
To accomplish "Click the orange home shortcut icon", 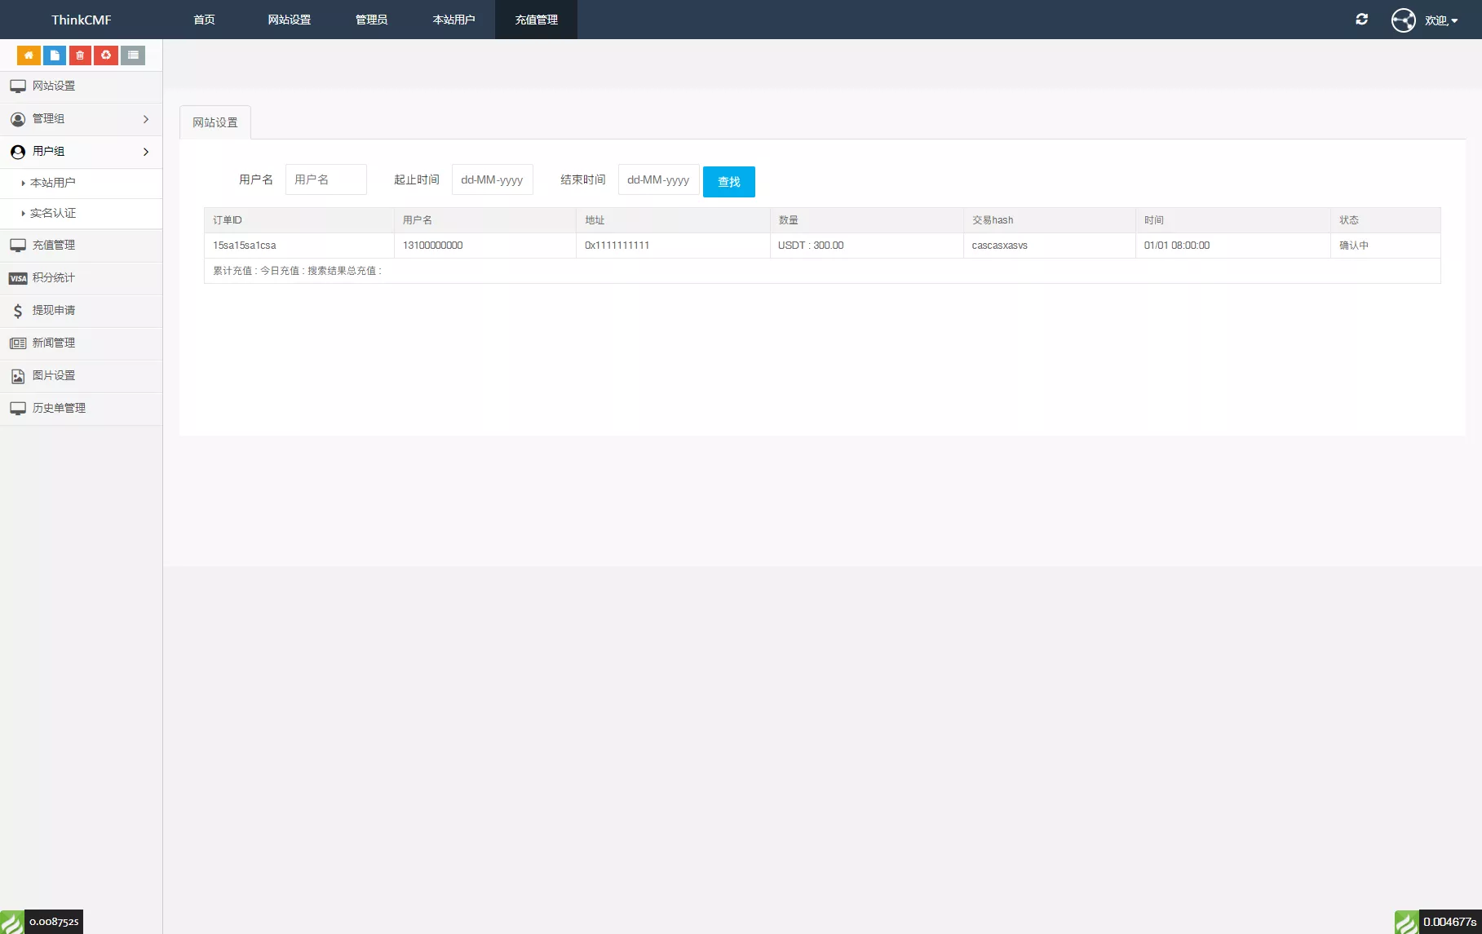I will coord(29,55).
